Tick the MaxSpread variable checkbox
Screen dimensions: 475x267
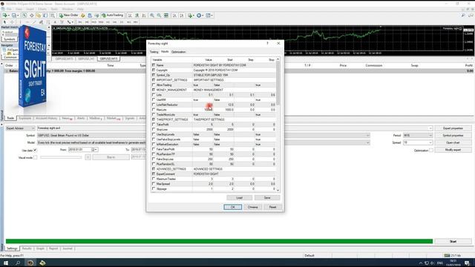154,184
